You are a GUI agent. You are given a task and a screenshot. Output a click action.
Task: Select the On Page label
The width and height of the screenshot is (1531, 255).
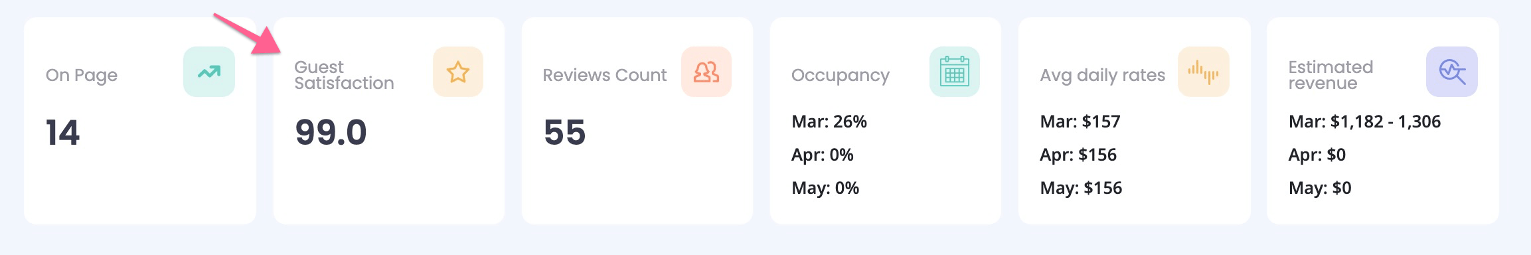pyautogui.click(x=82, y=76)
